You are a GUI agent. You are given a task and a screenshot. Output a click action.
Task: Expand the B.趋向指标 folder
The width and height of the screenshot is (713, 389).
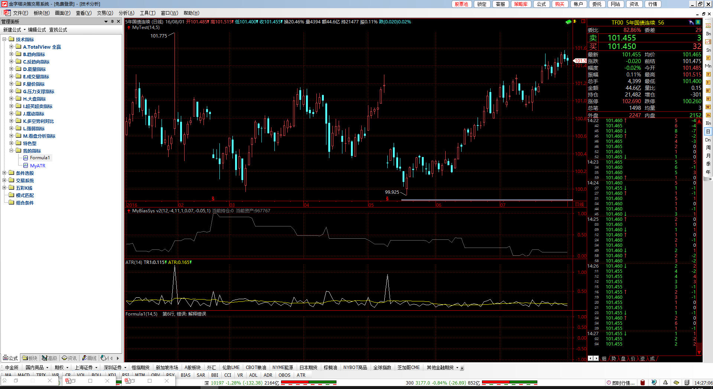11,54
